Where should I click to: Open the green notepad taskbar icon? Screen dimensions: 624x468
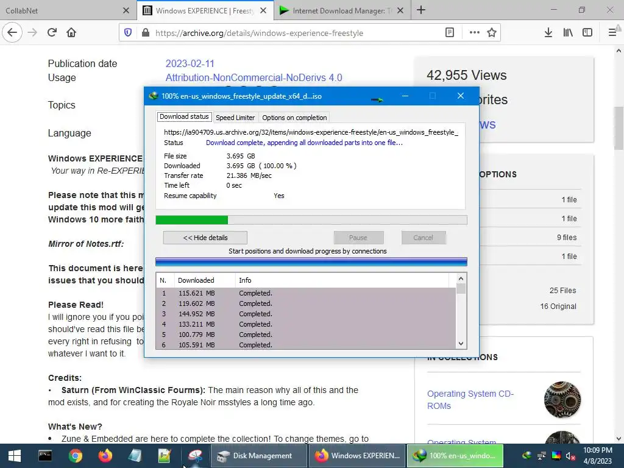click(x=165, y=456)
